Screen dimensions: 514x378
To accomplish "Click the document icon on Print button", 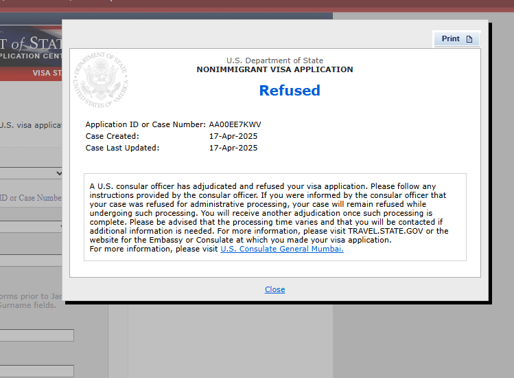I will (x=469, y=39).
